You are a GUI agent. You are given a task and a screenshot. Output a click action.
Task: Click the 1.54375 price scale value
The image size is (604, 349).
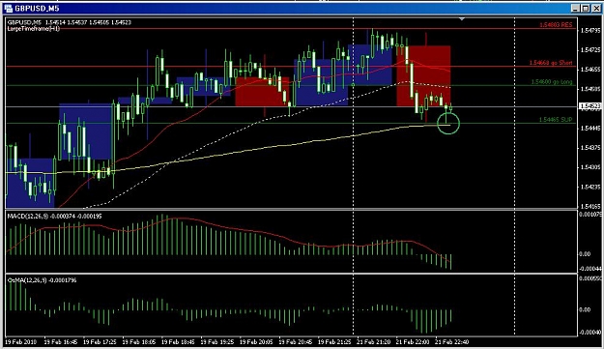(590, 148)
